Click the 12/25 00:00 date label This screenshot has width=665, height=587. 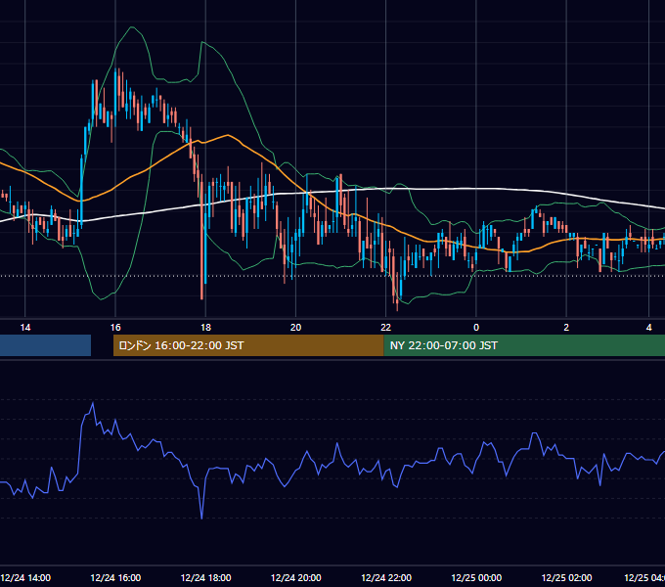476,577
